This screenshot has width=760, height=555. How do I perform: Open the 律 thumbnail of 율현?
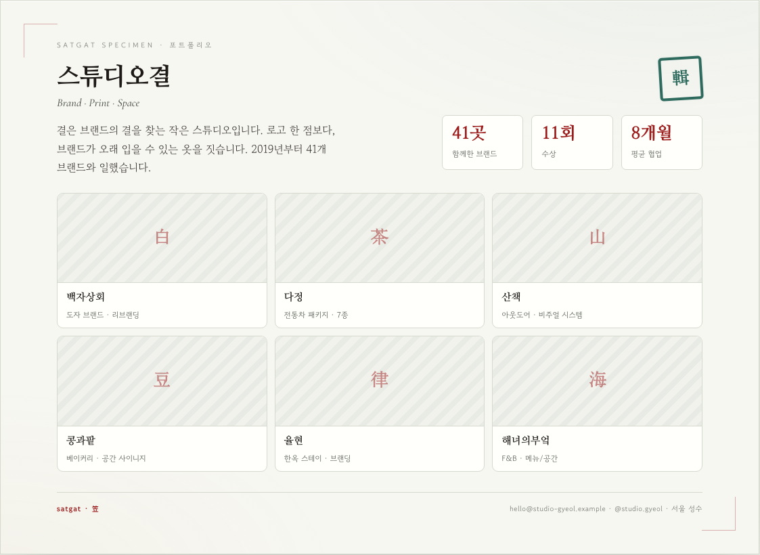coord(380,381)
